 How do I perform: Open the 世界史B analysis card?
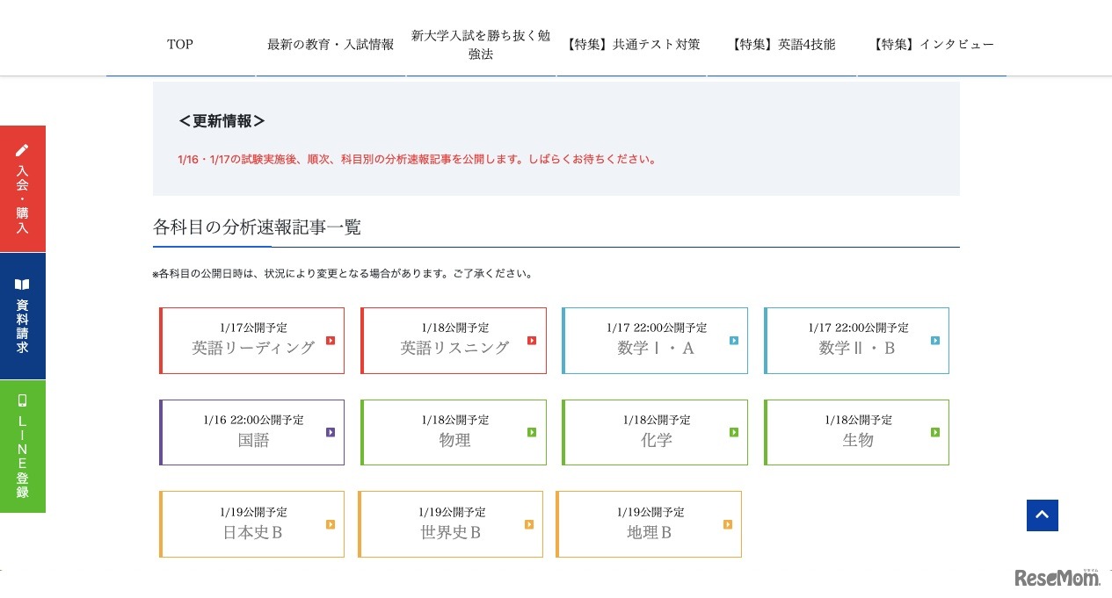[x=450, y=524]
